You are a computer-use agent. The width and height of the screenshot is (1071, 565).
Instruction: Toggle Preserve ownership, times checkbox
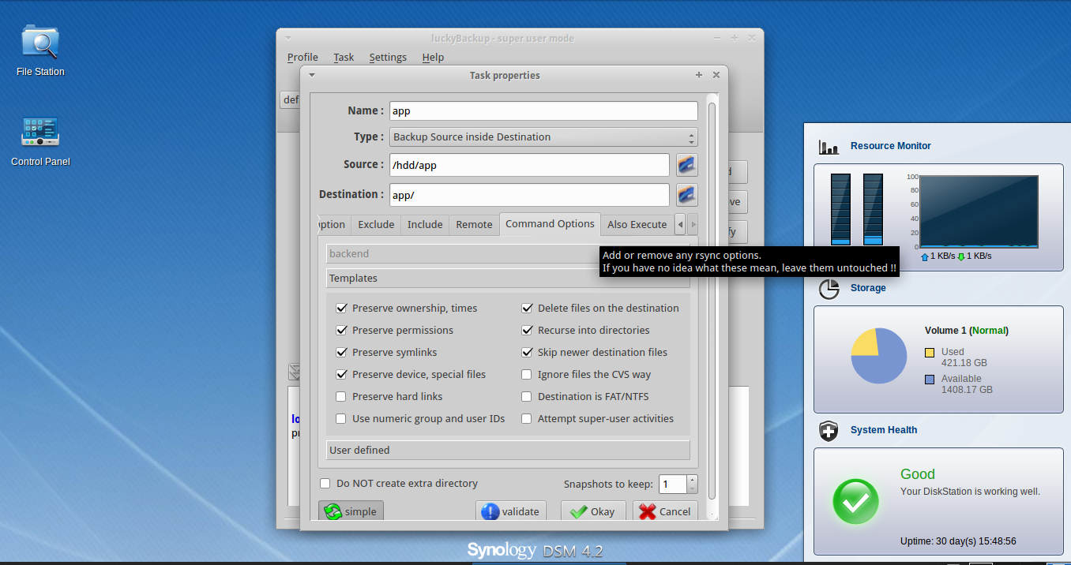click(x=341, y=308)
